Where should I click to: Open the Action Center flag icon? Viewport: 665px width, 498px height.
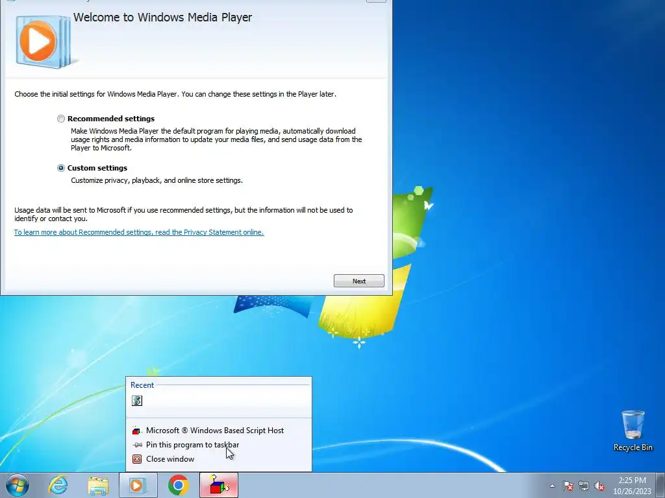(x=568, y=486)
